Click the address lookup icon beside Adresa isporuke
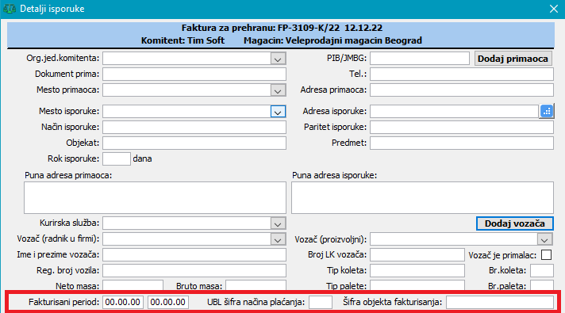This screenshot has width=565, height=313. [x=547, y=111]
